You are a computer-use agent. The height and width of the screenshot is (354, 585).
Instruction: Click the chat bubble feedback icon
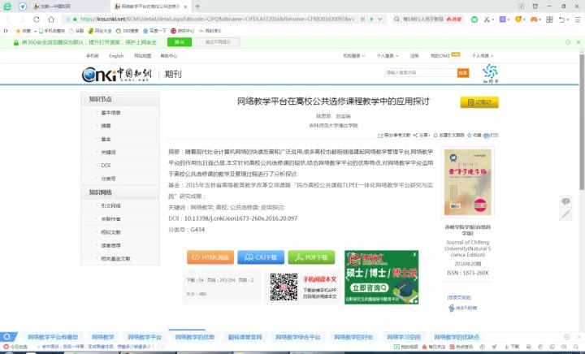coord(566,201)
